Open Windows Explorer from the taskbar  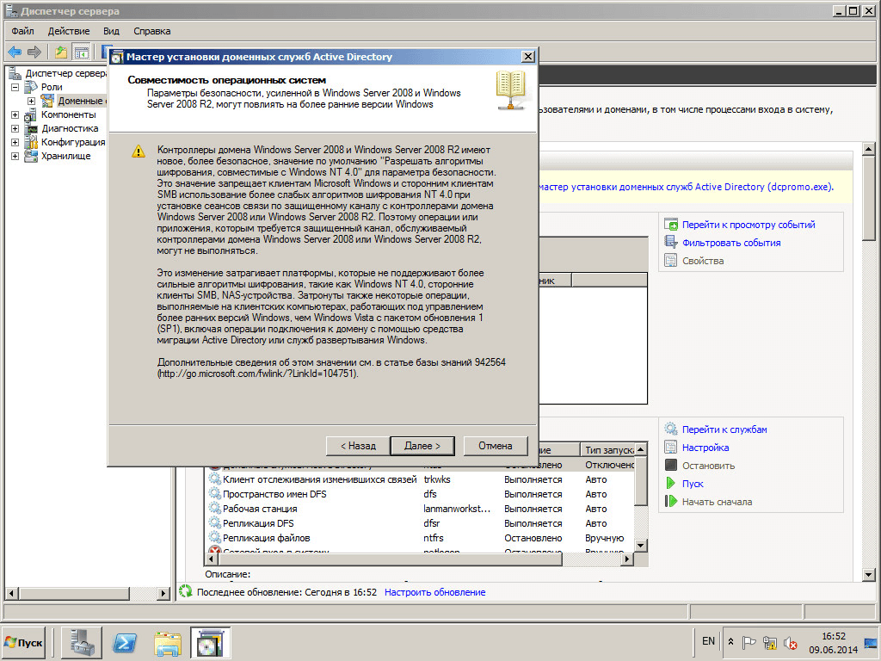click(x=168, y=642)
